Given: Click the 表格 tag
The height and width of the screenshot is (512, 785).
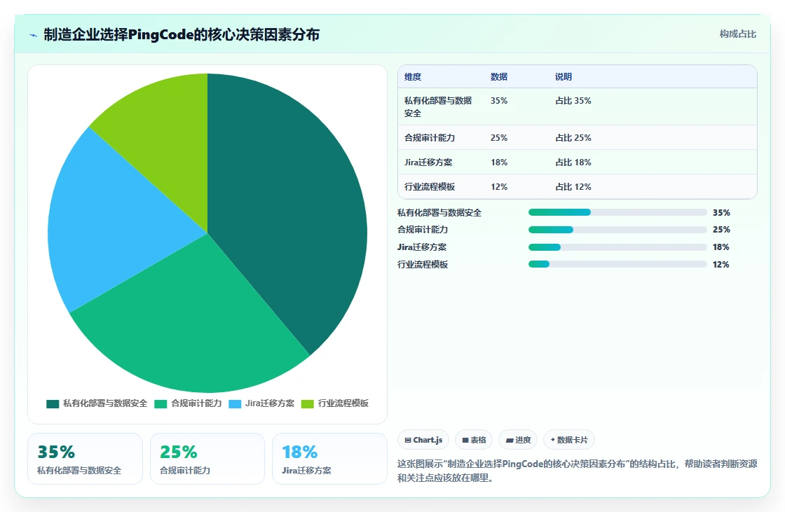Looking at the screenshot, I should 474,440.
